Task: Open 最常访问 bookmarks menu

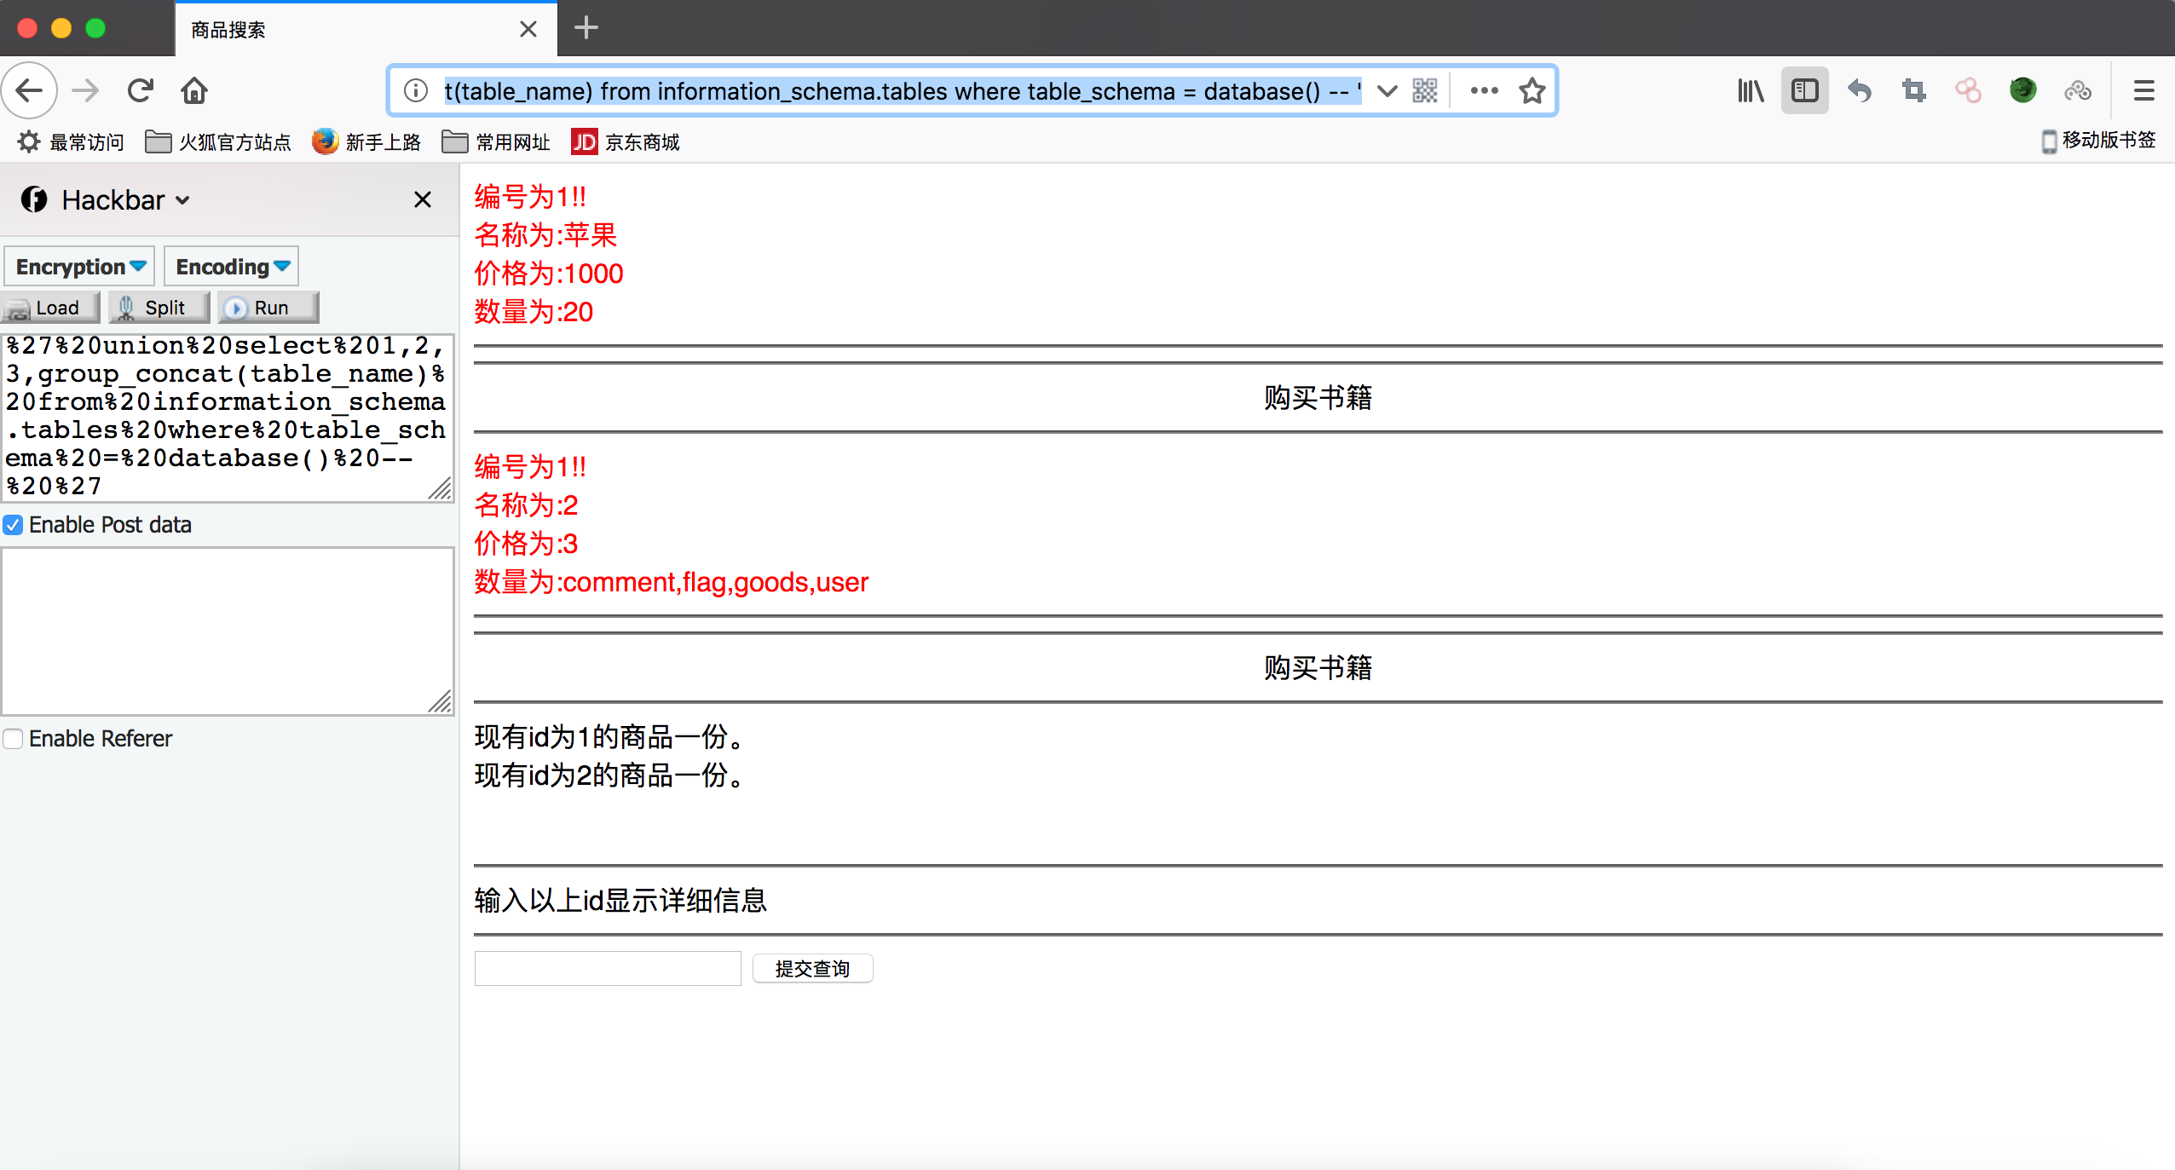Action: pos(72,141)
